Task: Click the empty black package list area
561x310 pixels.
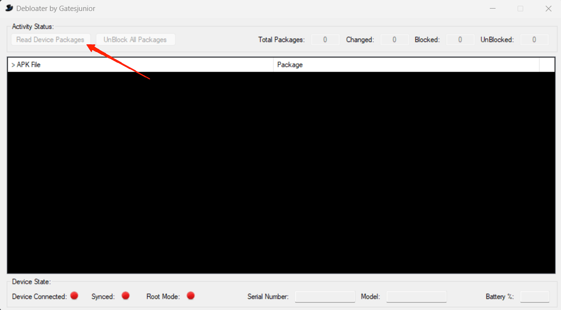Action: tap(281, 173)
